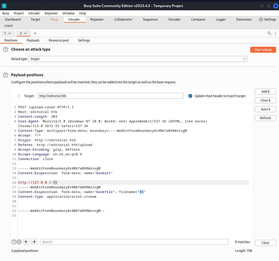Switch to the Resource pool sub-tab
The image size is (279, 261).
(59, 40)
